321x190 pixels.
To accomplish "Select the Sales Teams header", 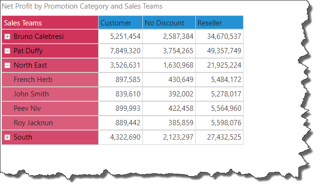I will 50,23.
